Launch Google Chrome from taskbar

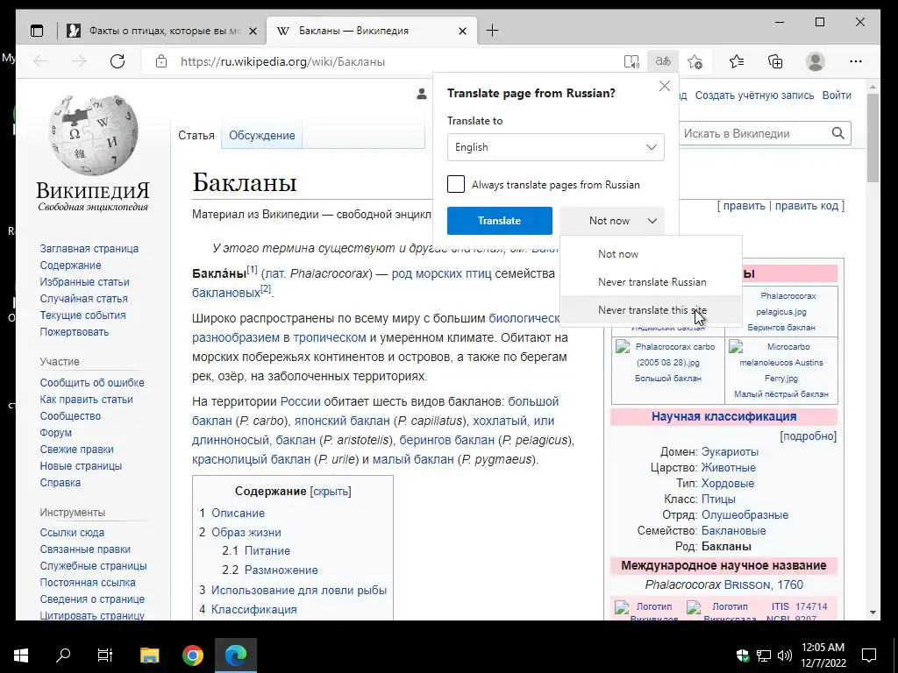point(193,655)
